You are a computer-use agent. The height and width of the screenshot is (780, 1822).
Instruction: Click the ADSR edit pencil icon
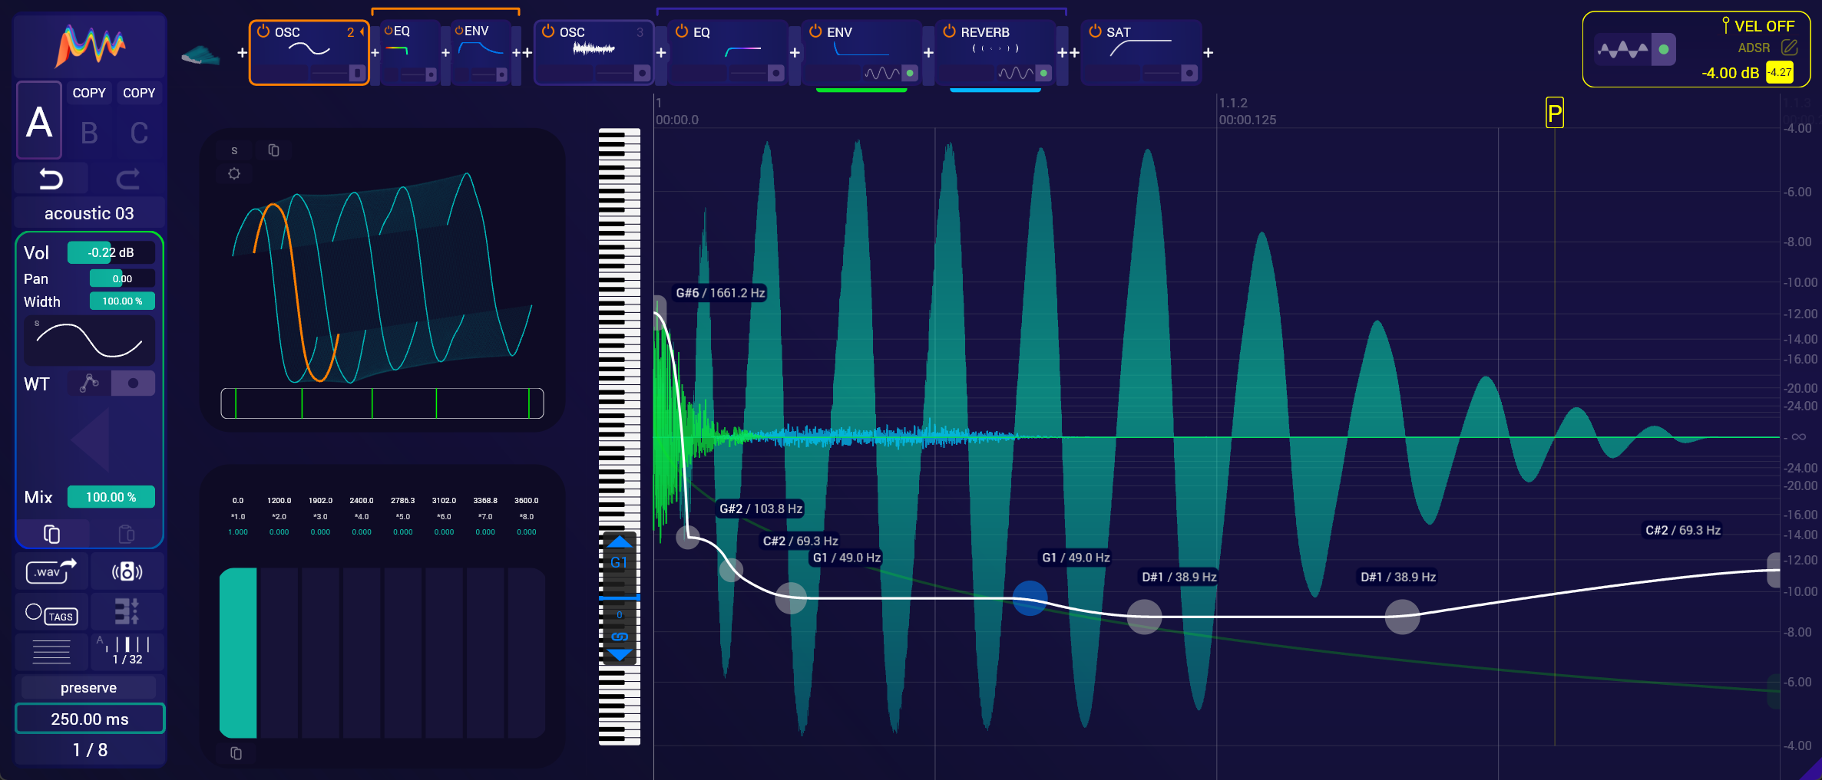(1789, 48)
